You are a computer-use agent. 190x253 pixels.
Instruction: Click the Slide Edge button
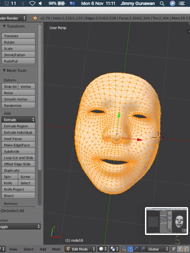click(x=10, y=86)
